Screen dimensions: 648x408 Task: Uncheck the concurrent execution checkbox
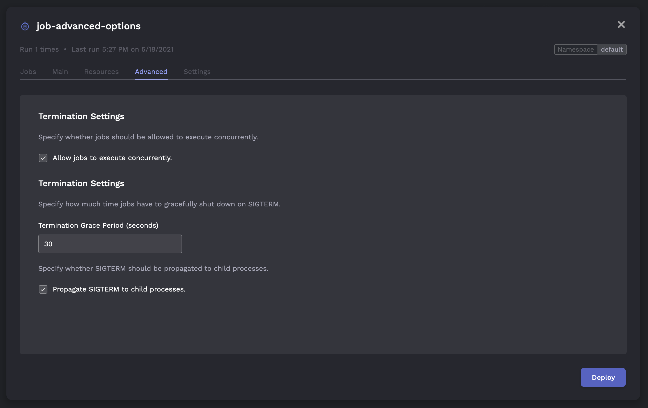43,158
